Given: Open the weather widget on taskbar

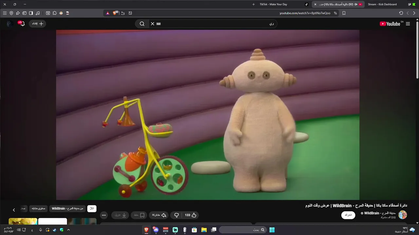Looking at the screenshot, I should point(405,230).
